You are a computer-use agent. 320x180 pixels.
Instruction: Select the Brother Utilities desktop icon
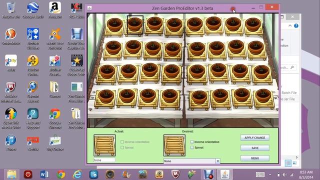coord(33,39)
